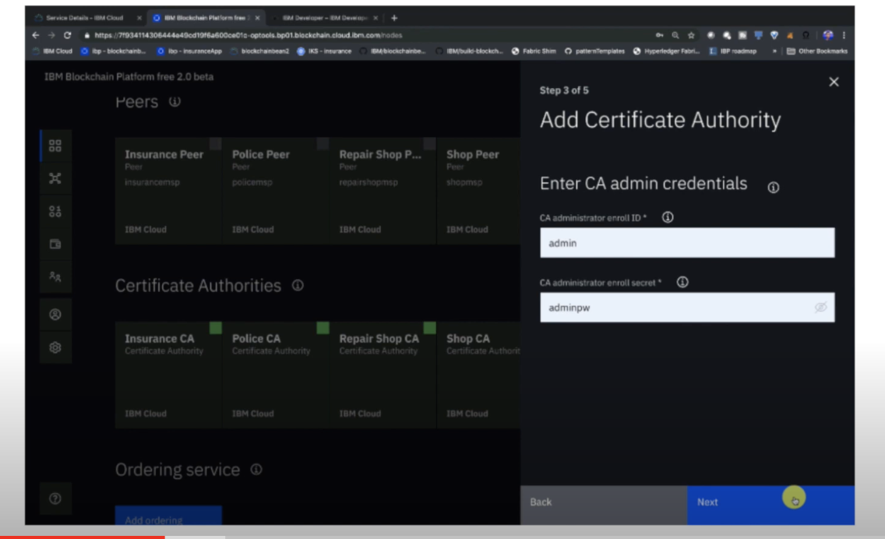The image size is (885, 539).
Task: Click info icon for CA administrator enroll secret
Action: tap(682, 282)
